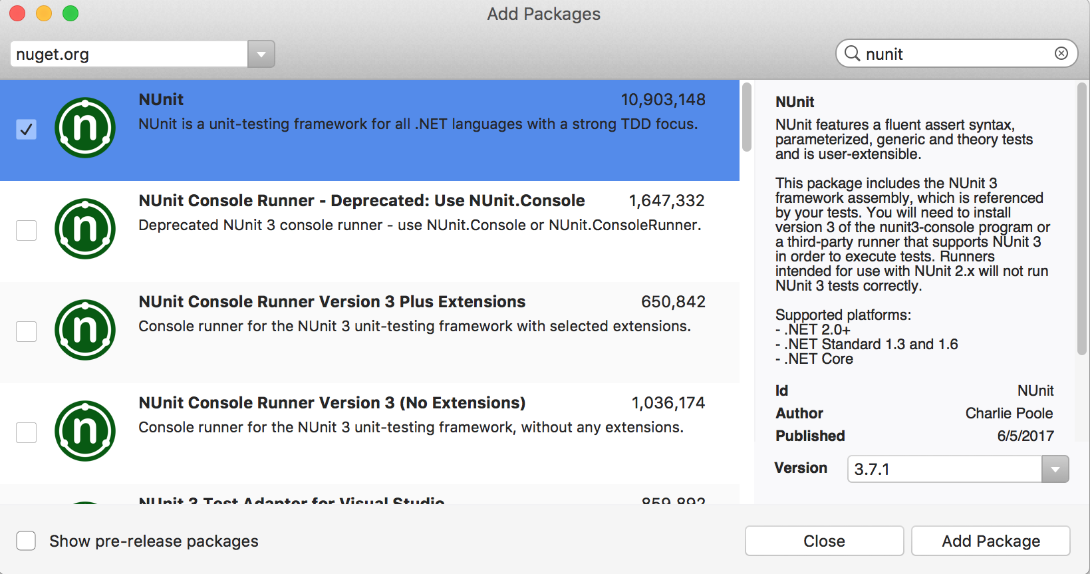Clear the nunit search text
1090x574 pixels.
[x=1061, y=53]
